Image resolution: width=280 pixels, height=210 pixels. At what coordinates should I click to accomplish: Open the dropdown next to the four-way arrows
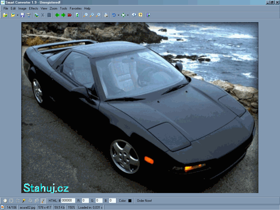coord(128,15)
